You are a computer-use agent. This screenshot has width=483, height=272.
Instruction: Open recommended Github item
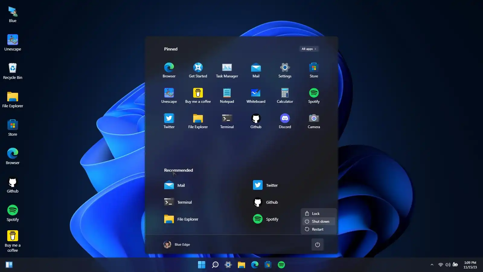click(x=265, y=202)
